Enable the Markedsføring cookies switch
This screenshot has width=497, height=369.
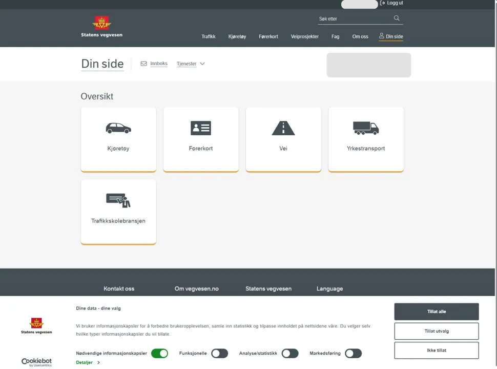tap(353, 353)
